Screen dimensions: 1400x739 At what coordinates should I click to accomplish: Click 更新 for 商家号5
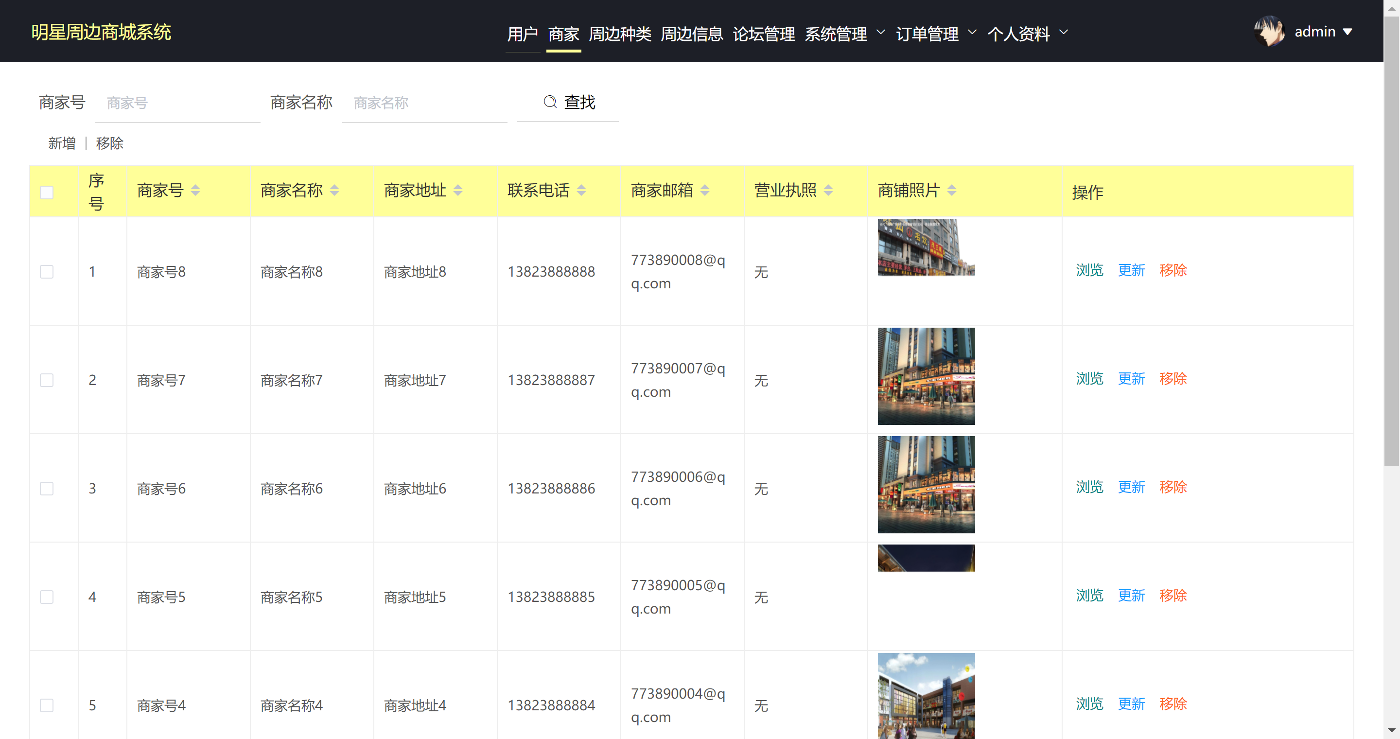click(1131, 595)
